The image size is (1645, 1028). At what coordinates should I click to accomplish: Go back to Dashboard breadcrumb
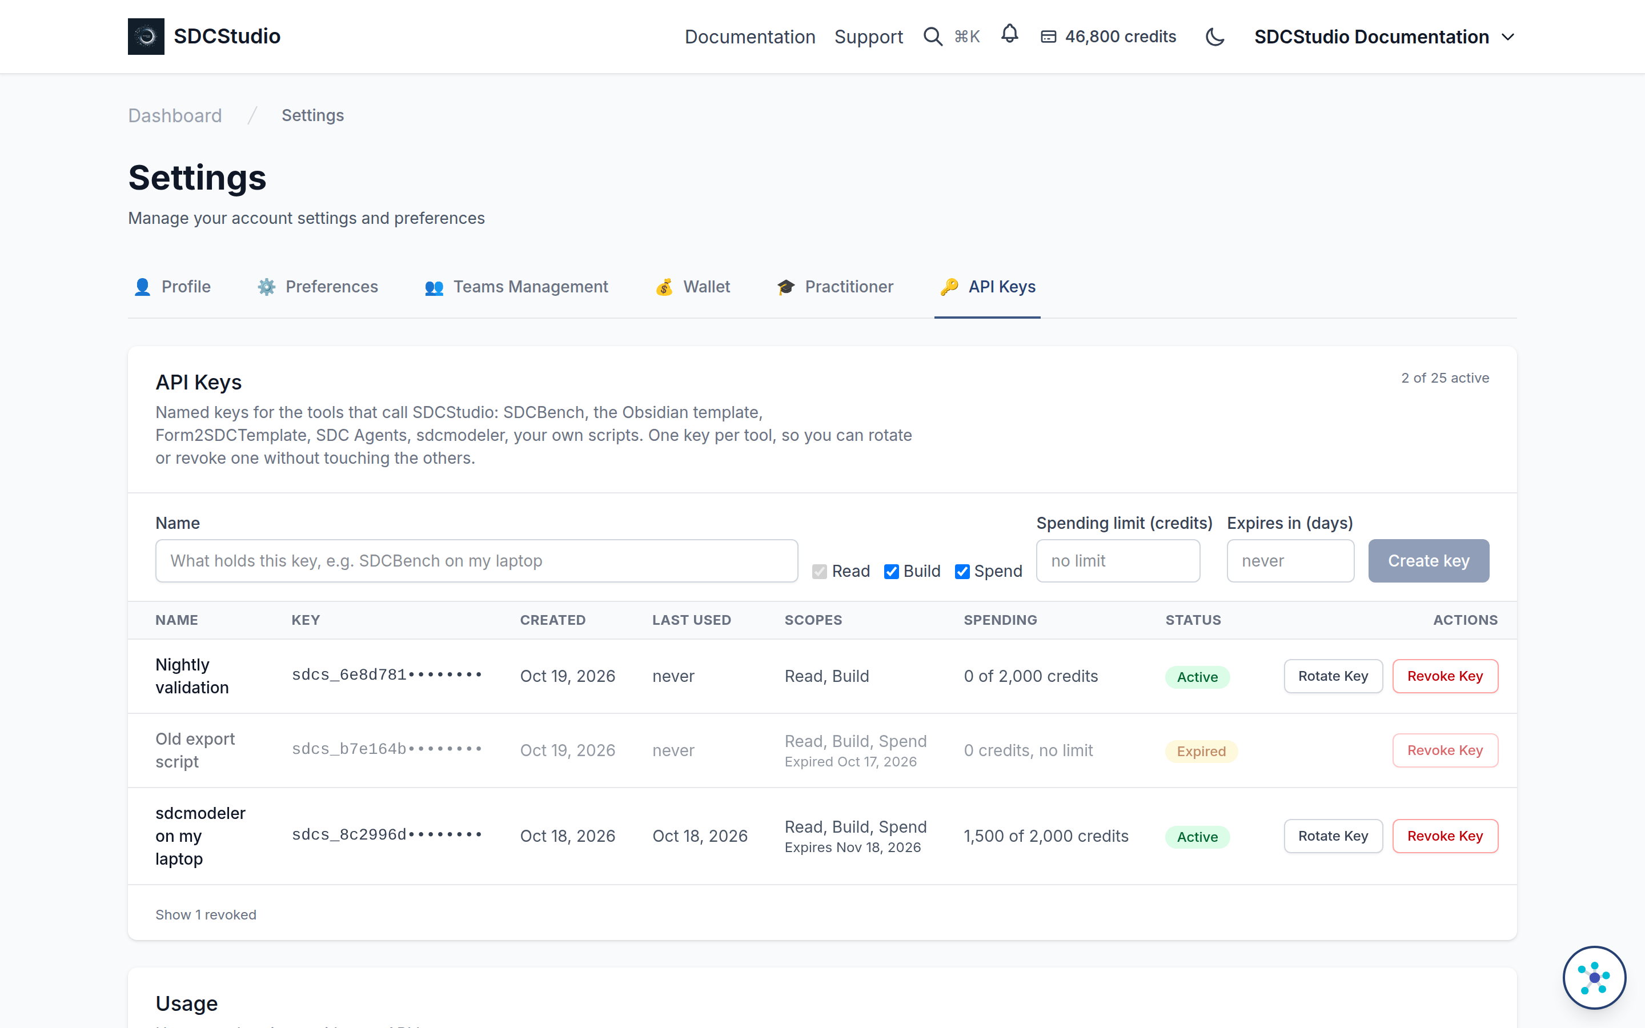(x=175, y=115)
